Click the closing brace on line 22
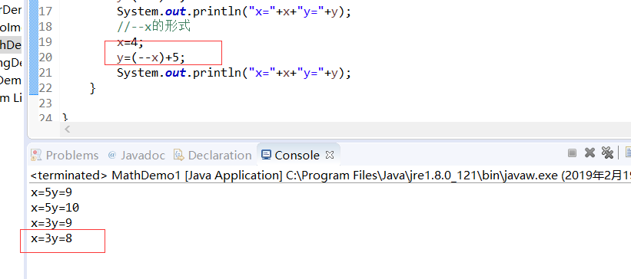Viewport: 631px width, 279px height. click(x=93, y=88)
